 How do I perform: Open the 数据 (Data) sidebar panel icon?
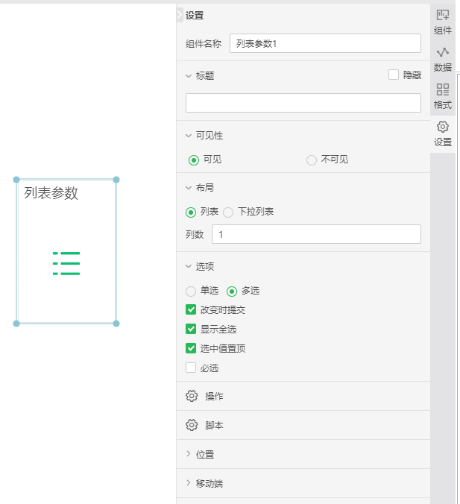tap(443, 59)
